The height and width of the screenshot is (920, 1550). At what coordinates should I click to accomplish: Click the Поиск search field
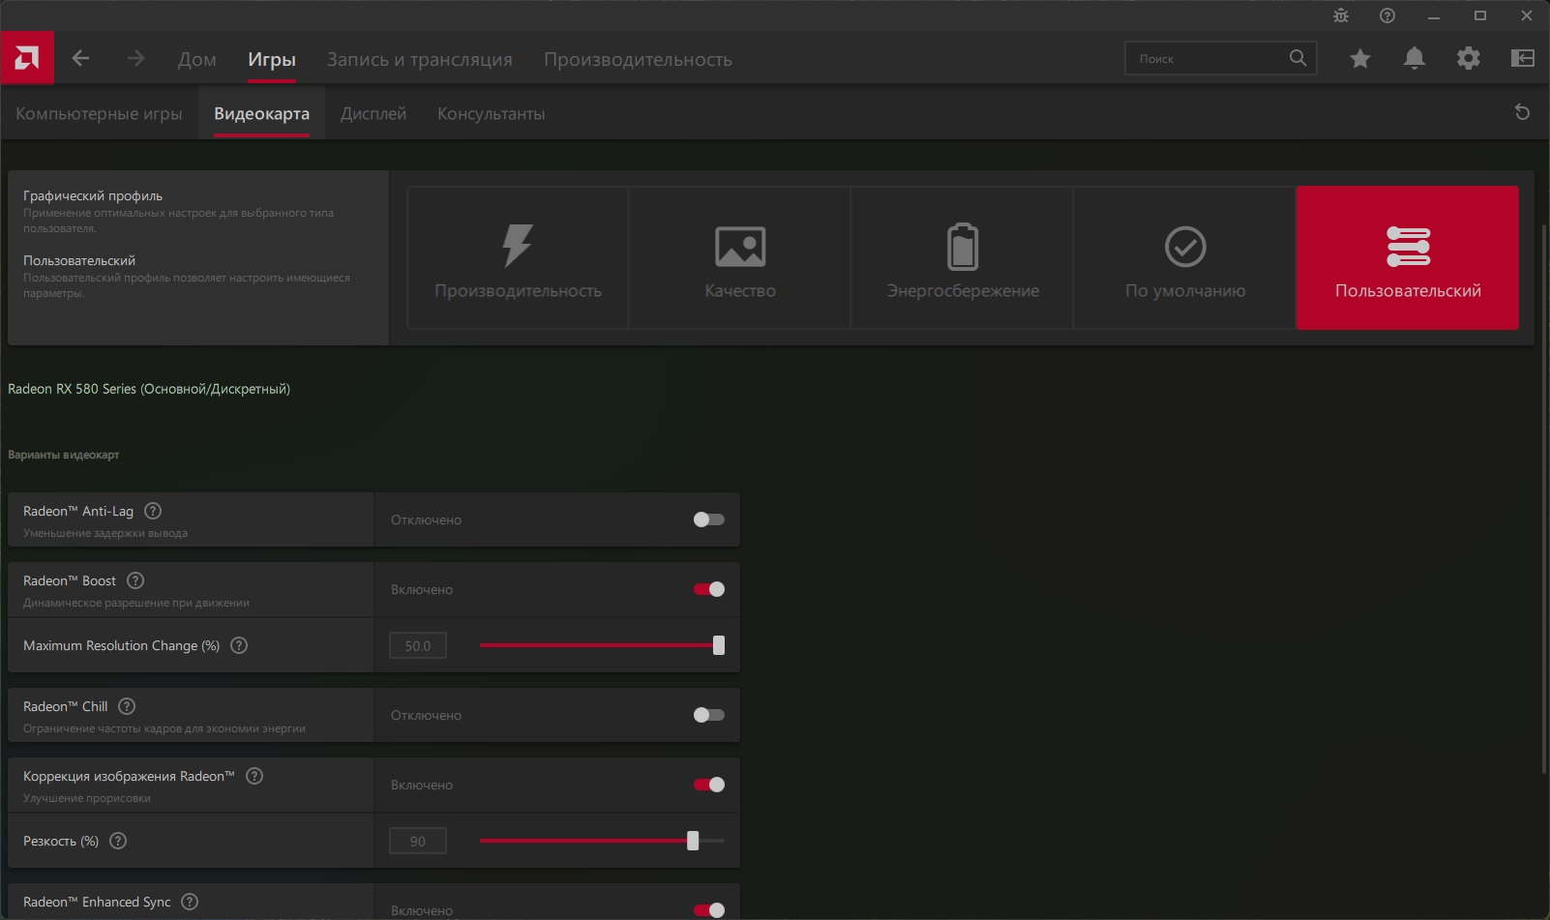point(1209,58)
